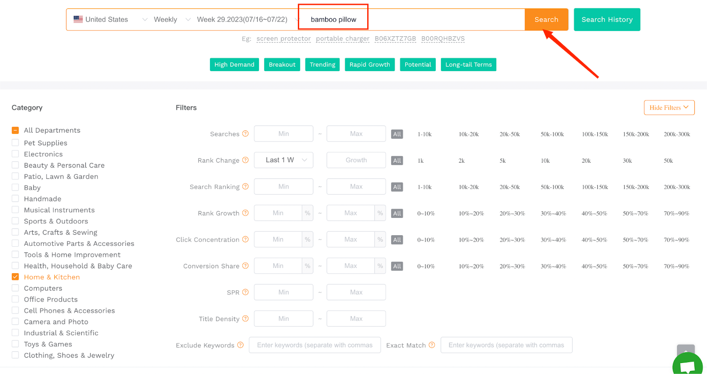
Task: Click the Searches Max input field
Action: 356,134
